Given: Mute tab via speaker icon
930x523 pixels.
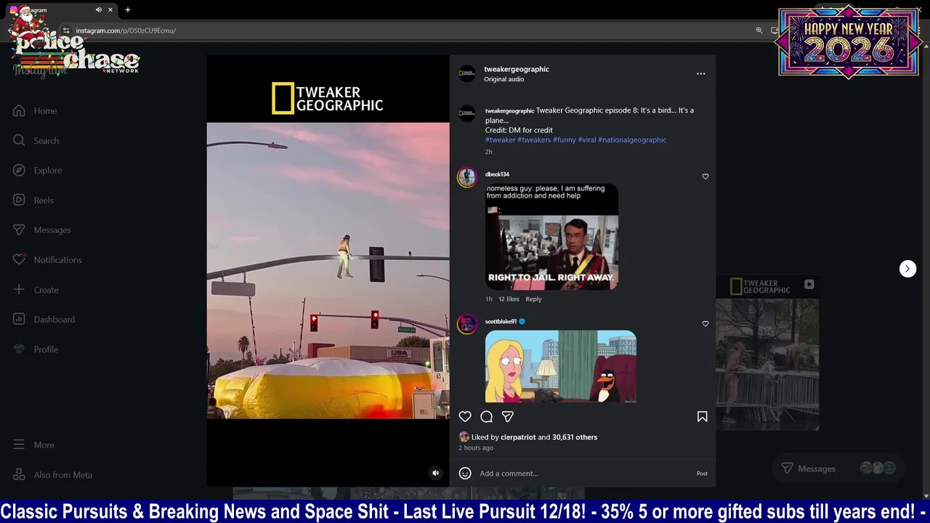Looking at the screenshot, I should pyautogui.click(x=98, y=9).
